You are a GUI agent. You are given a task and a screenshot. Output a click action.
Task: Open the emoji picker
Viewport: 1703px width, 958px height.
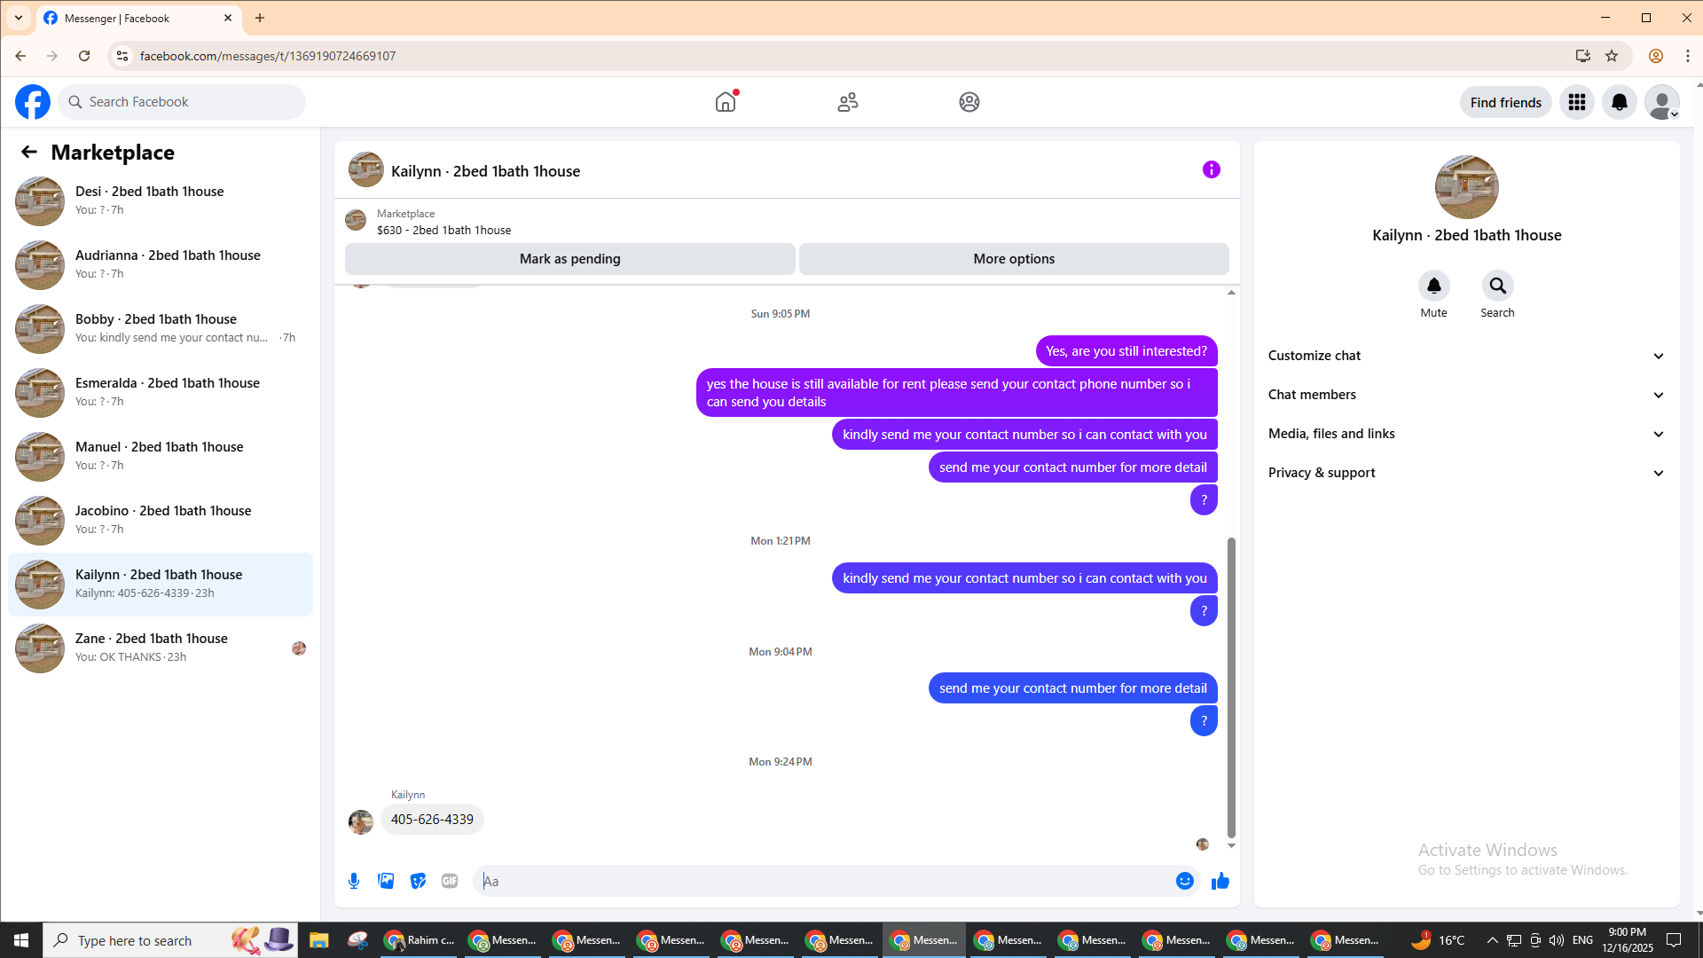1185,881
